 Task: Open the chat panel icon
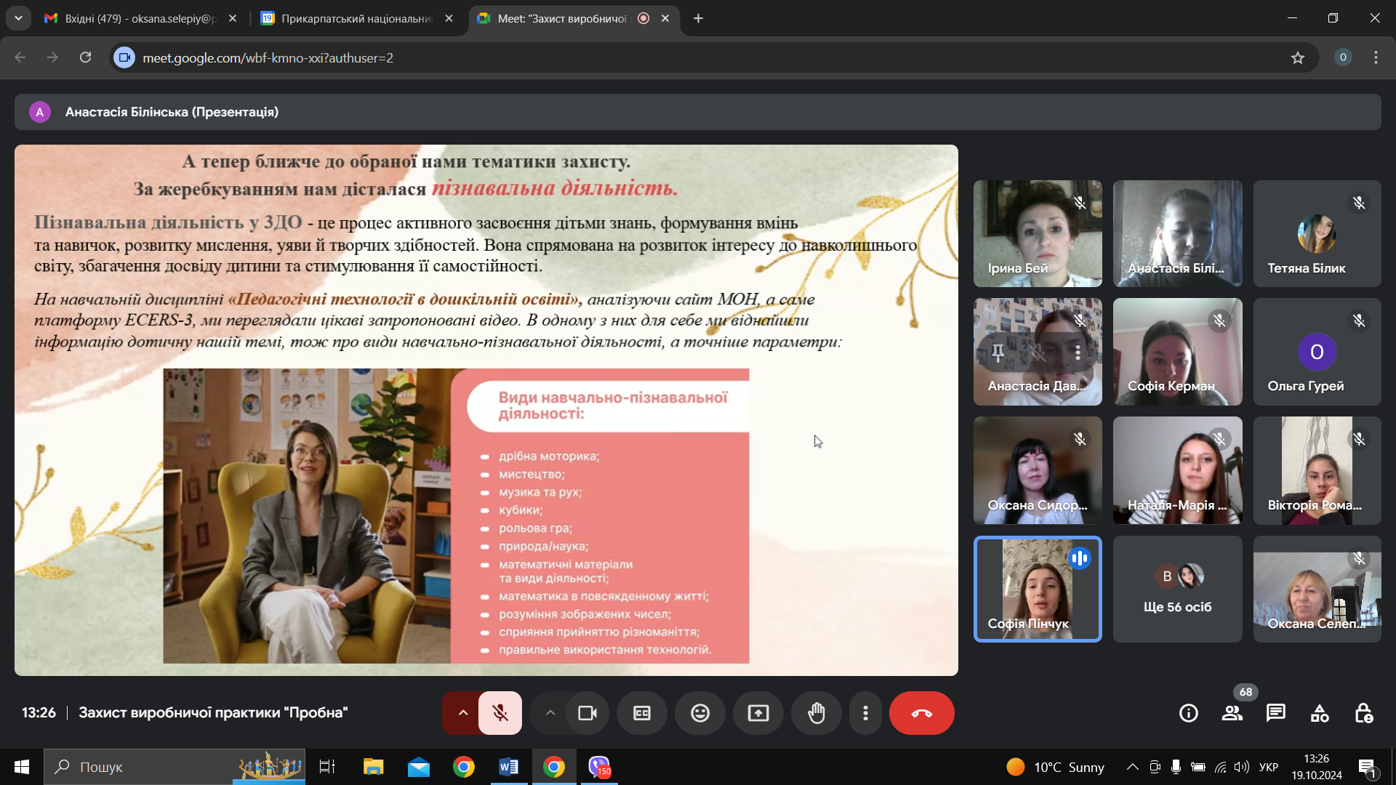[1275, 713]
